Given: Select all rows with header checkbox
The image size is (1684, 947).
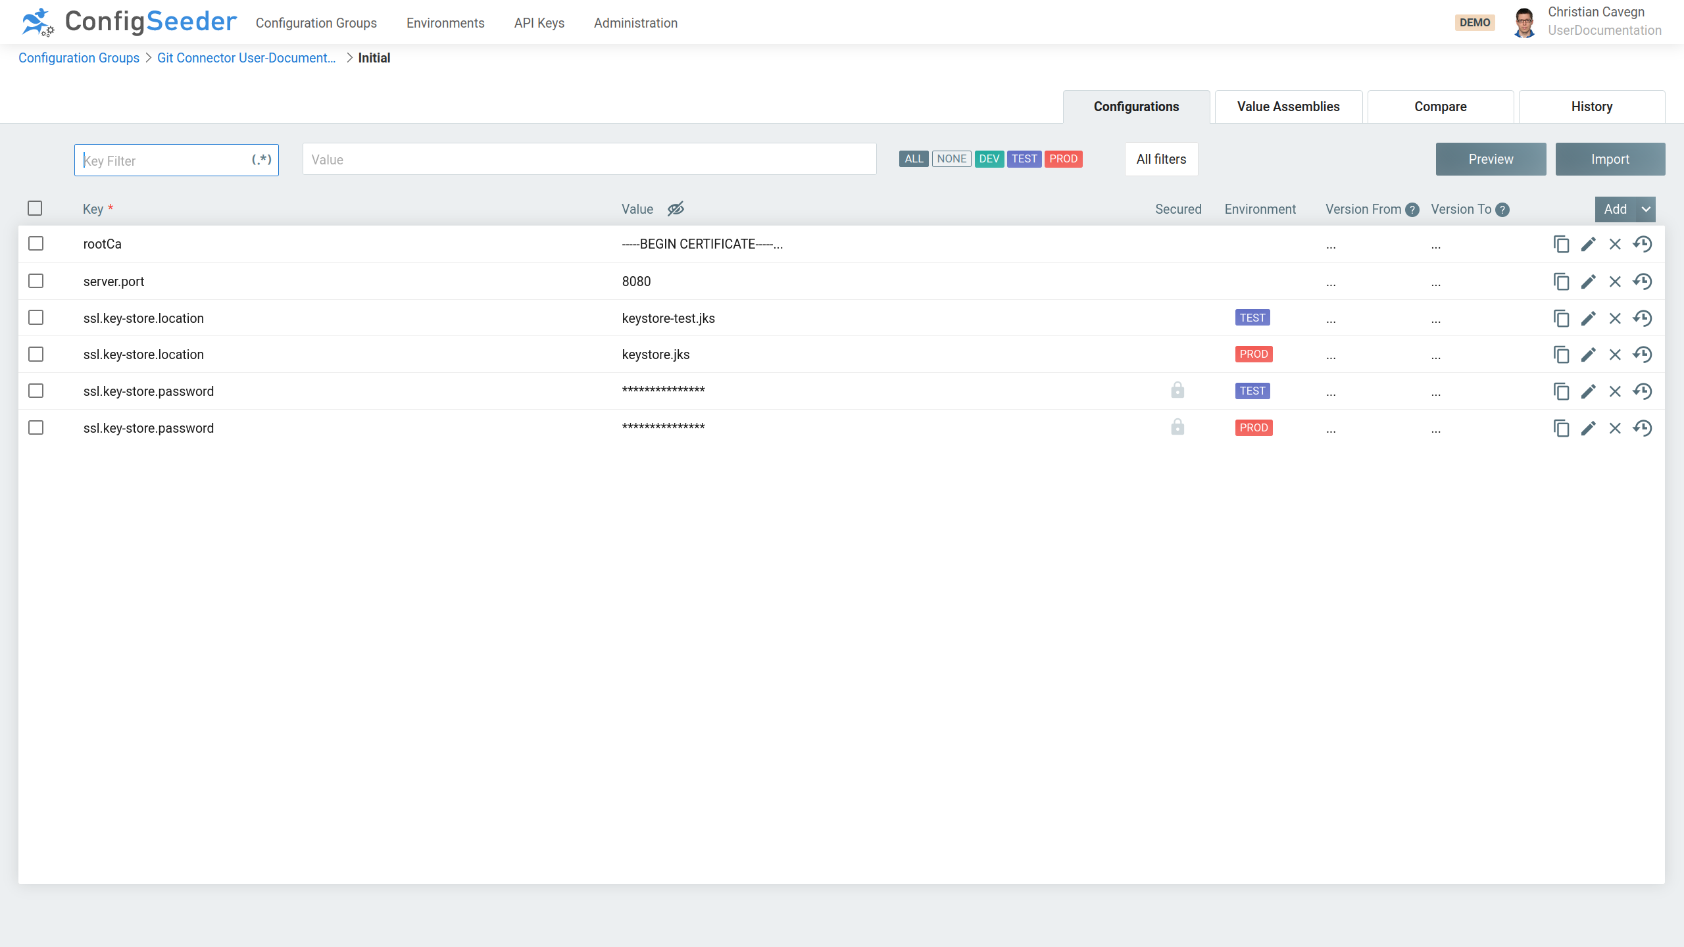Looking at the screenshot, I should 35,208.
